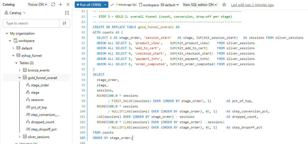Open the workspace.default catalog schema picker
Viewport: 308px width, 144px height.
pyautogui.click(x=159, y=5)
